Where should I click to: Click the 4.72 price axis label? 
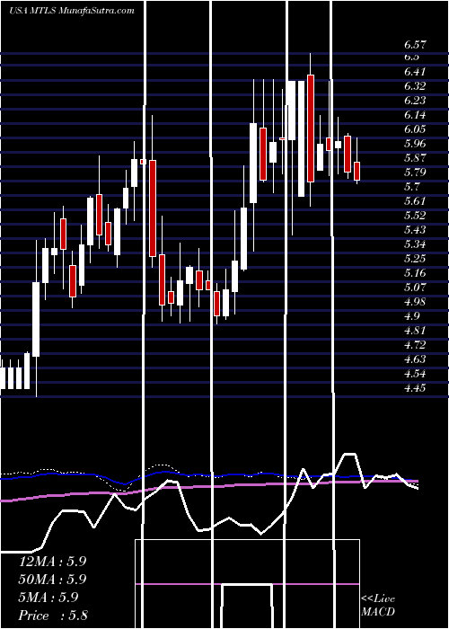click(415, 345)
